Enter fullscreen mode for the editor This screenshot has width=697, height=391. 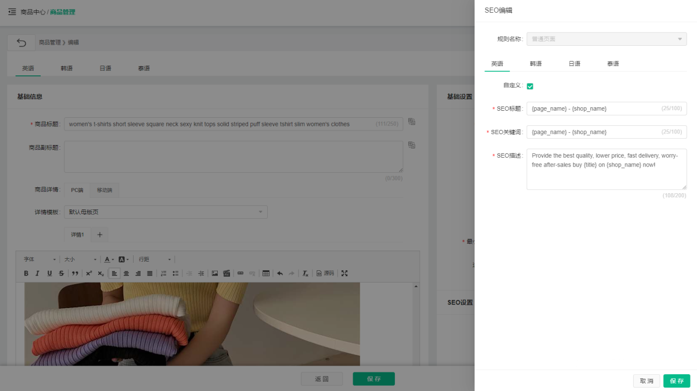[x=344, y=273]
